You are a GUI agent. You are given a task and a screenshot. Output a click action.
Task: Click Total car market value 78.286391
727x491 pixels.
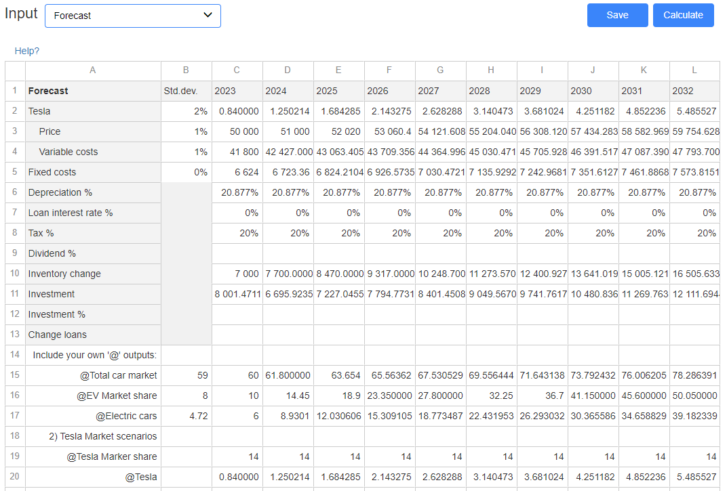tap(694, 375)
